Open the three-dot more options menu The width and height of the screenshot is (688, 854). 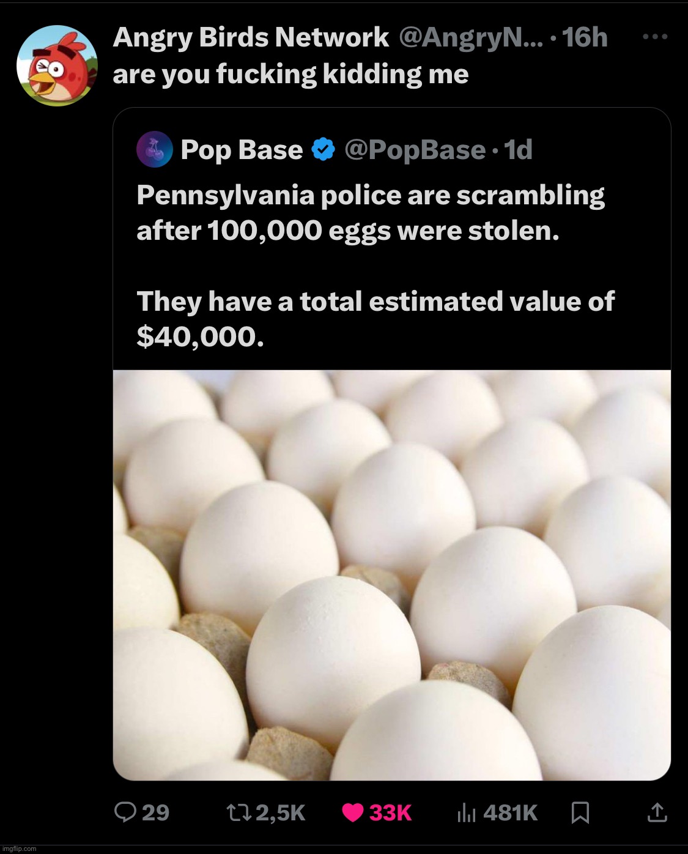point(655,37)
